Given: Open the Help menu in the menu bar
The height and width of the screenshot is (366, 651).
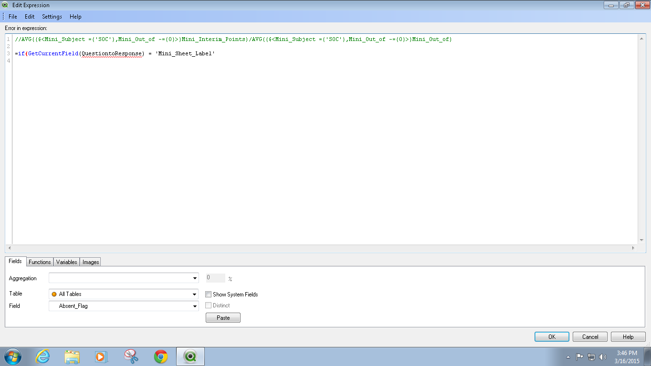Looking at the screenshot, I should [x=75, y=17].
